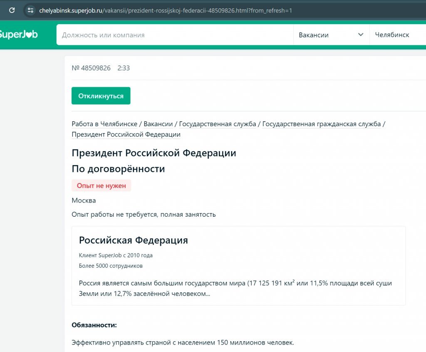Open the 'Вакансии' breadcrumb link
Viewport: 426px width, 352px height.
tap(158, 124)
